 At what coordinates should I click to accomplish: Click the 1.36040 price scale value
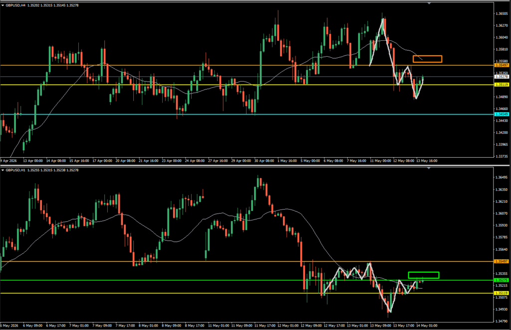(x=502, y=37)
